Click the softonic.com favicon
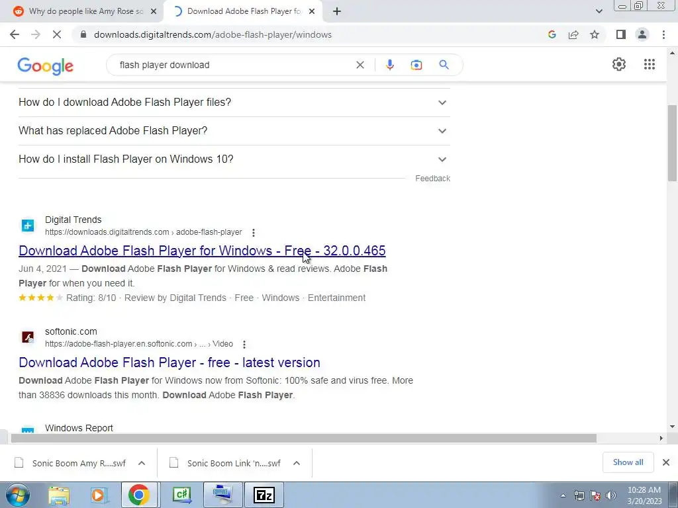The image size is (678, 508). point(28,337)
